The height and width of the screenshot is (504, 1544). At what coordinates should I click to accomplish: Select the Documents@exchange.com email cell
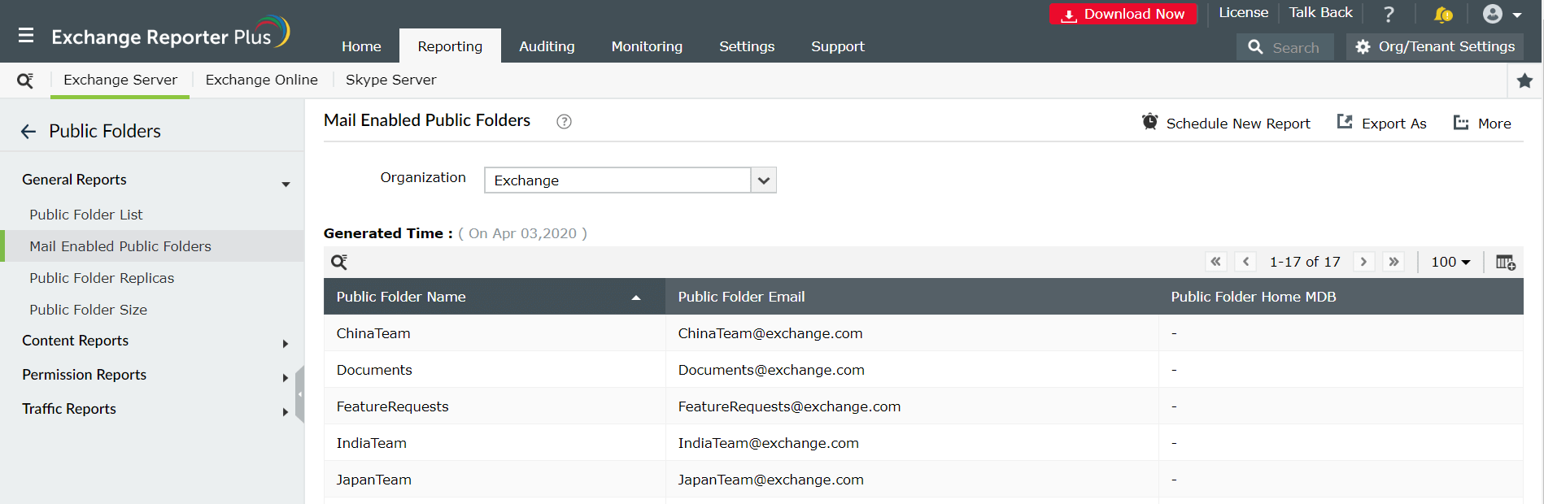912,370
